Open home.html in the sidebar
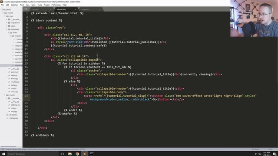Screen dimensions: 278x156 click(18, 55)
